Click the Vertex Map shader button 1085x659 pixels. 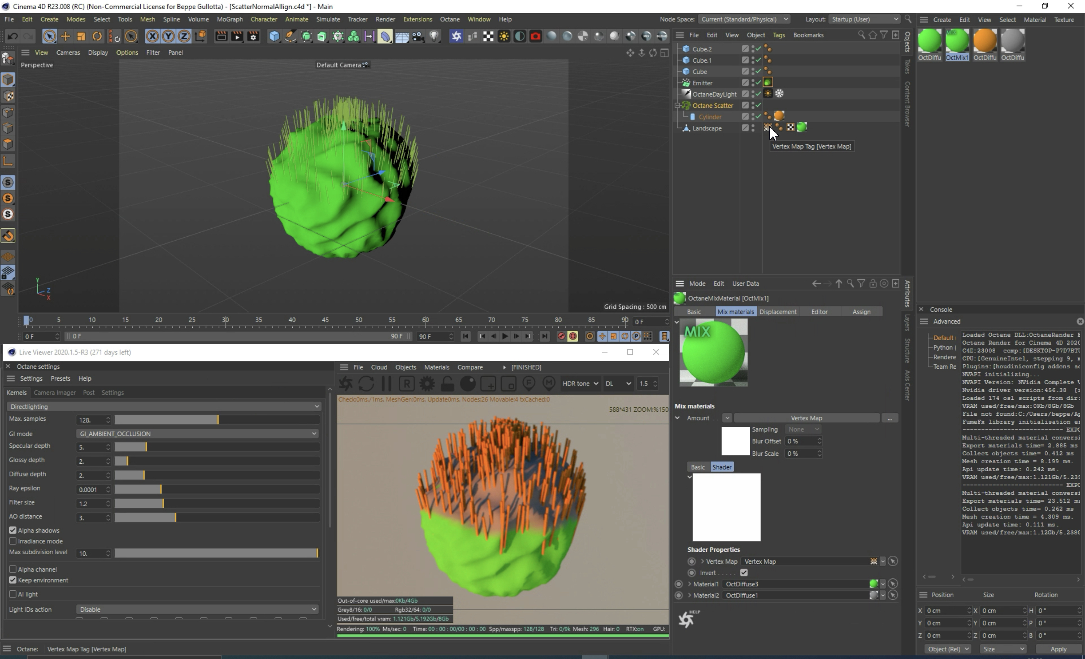(x=806, y=418)
